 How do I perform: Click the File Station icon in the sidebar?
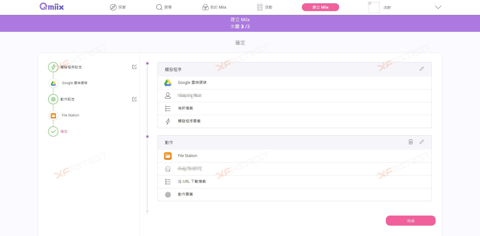pos(53,115)
